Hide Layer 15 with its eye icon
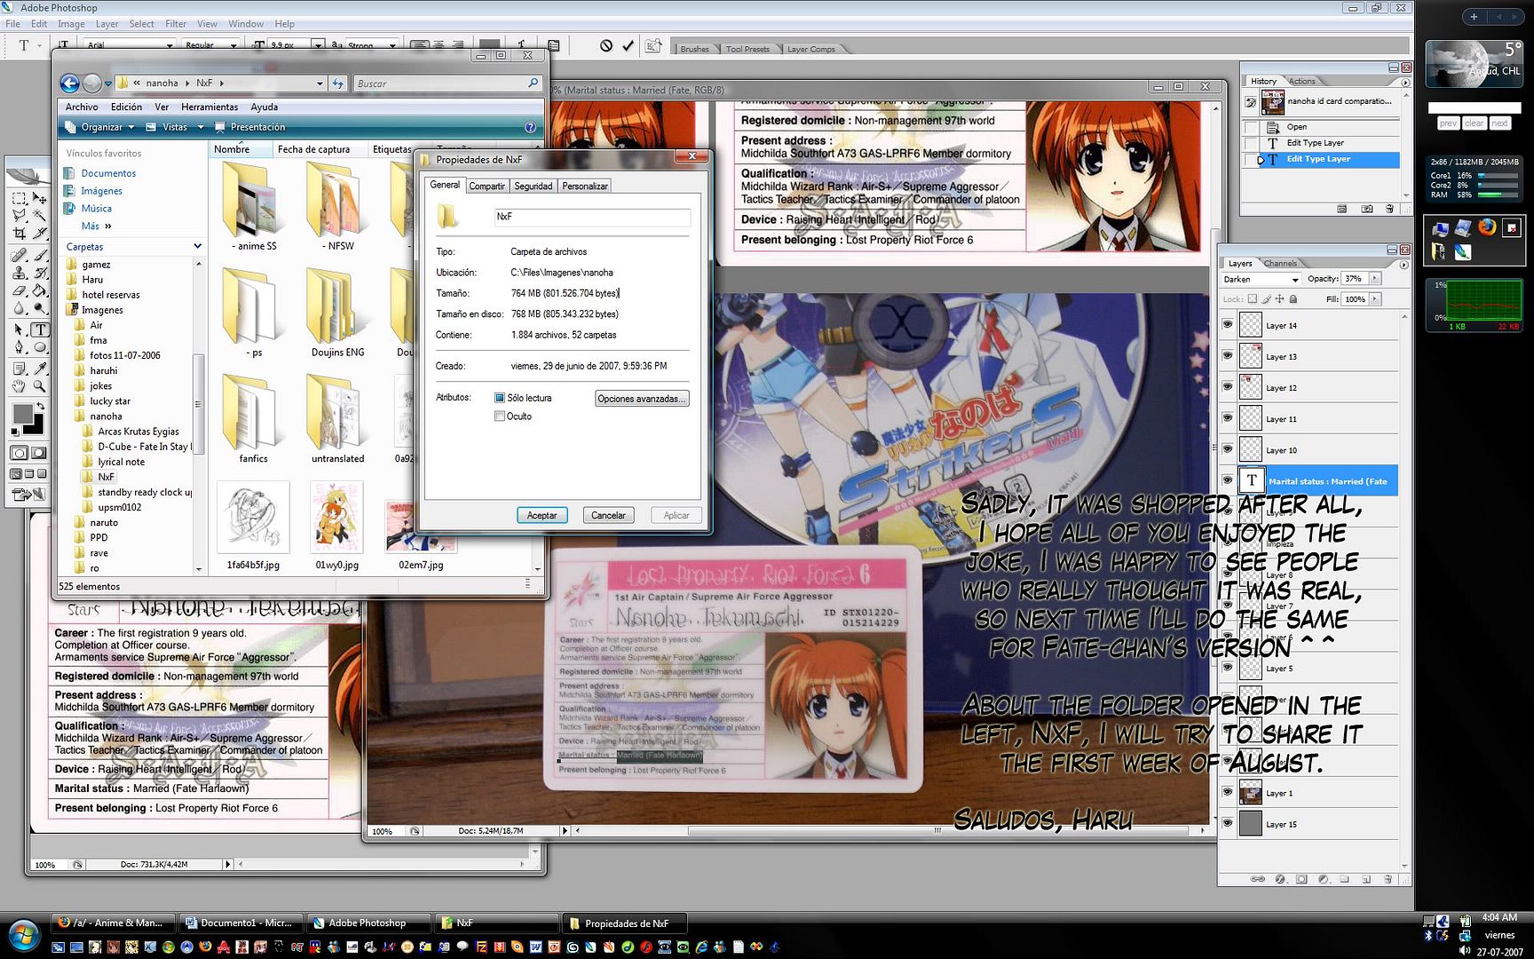 1228,823
